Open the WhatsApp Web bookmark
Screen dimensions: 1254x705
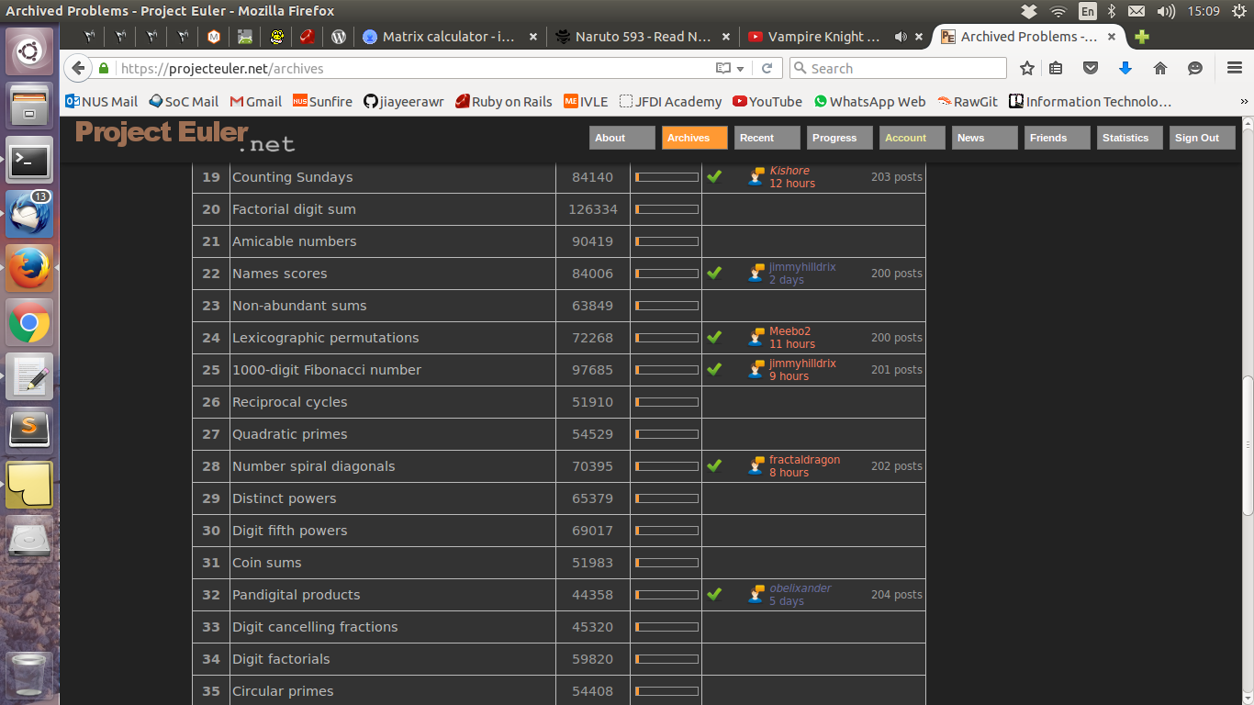[869, 102]
